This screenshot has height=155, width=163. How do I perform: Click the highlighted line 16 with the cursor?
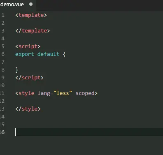pos(89,132)
